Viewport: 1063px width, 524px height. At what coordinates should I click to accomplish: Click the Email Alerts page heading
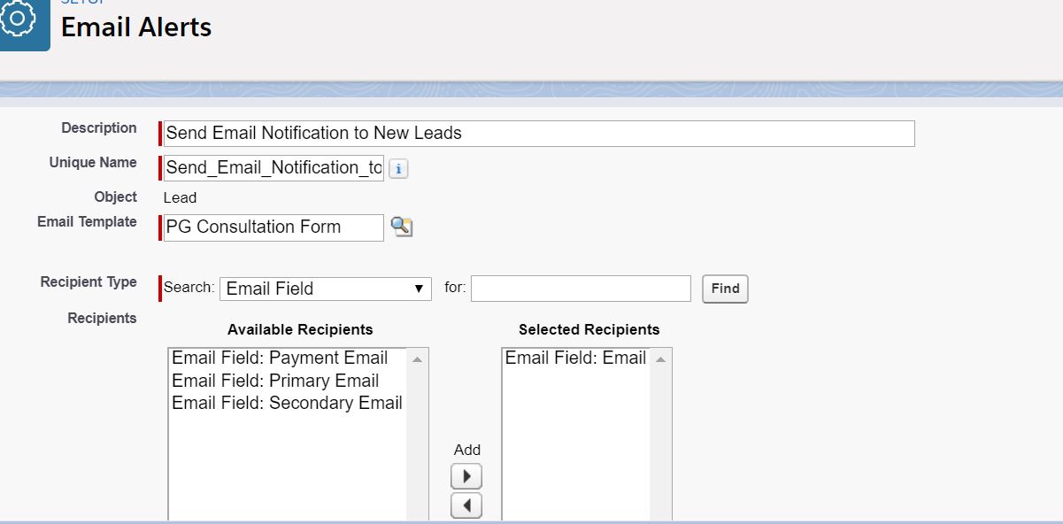pos(136,27)
